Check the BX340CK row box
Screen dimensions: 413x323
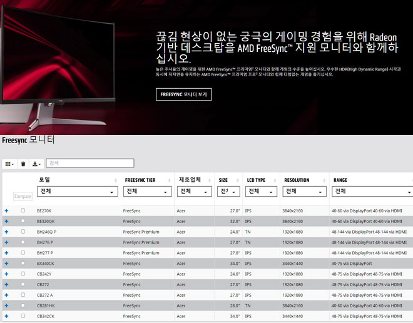pyautogui.click(x=23, y=263)
